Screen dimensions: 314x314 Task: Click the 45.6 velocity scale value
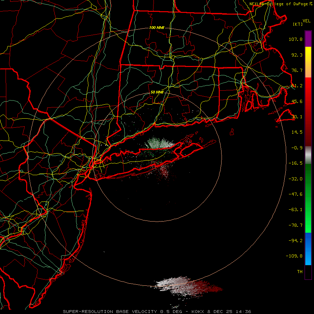click(x=297, y=101)
